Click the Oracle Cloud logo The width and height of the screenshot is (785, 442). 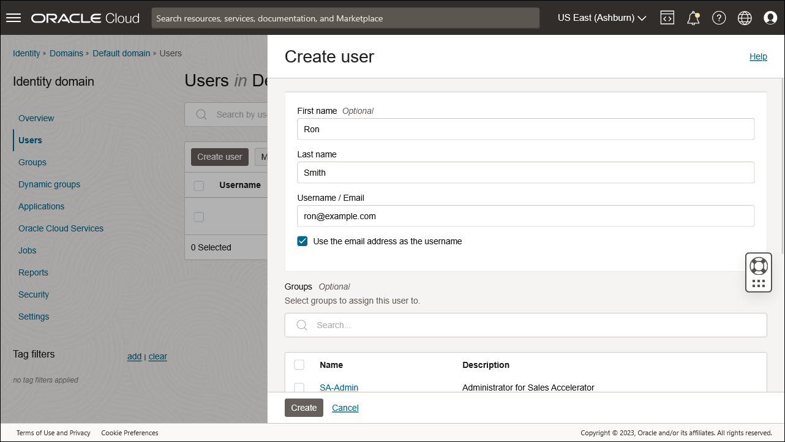[85, 18]
